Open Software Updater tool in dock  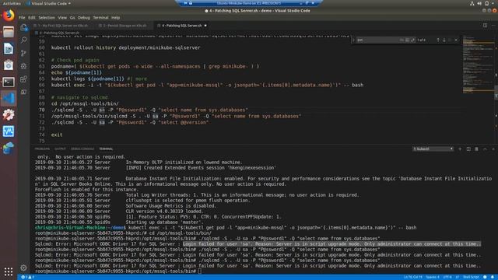click(9, 115)
